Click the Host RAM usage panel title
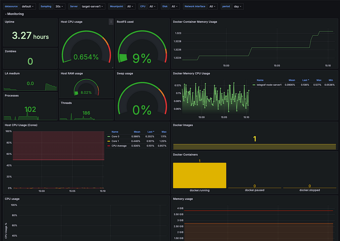 tap(72, 73)
